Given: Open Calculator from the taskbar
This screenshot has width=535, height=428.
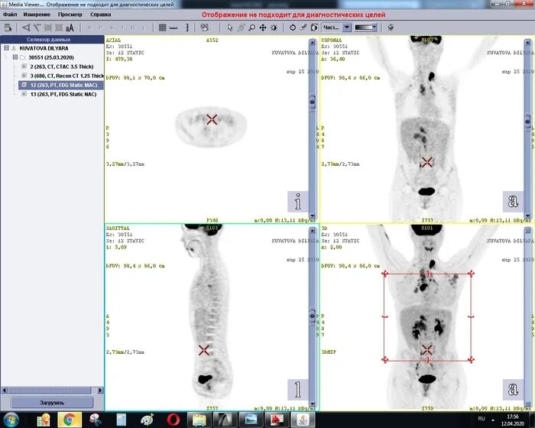Looking at the screenshot, I should point(122,420).
